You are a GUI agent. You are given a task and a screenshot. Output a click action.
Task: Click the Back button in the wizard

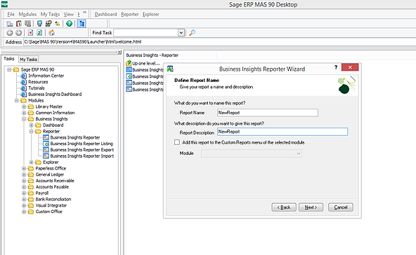tap(284, 207)
